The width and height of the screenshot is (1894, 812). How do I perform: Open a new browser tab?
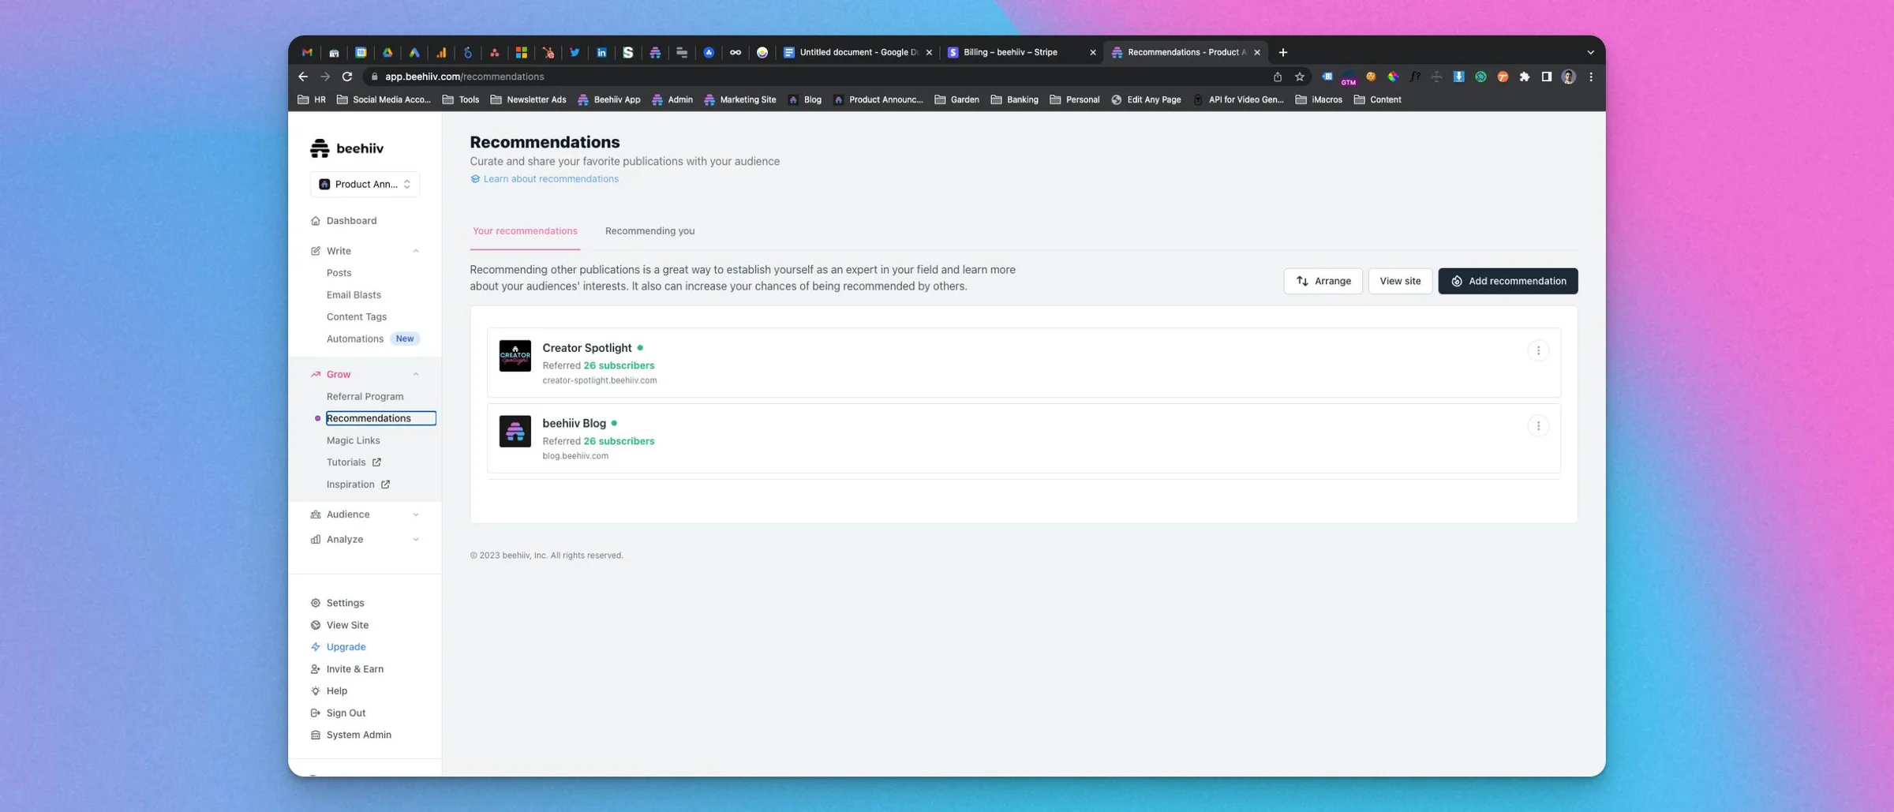(1283, 52)
